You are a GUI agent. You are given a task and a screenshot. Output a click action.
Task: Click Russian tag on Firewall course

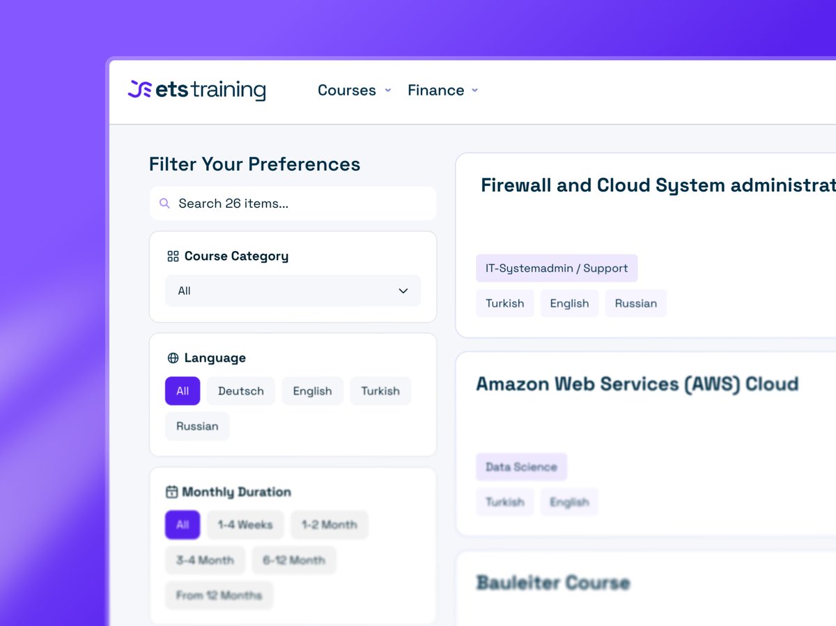(636, 303)
